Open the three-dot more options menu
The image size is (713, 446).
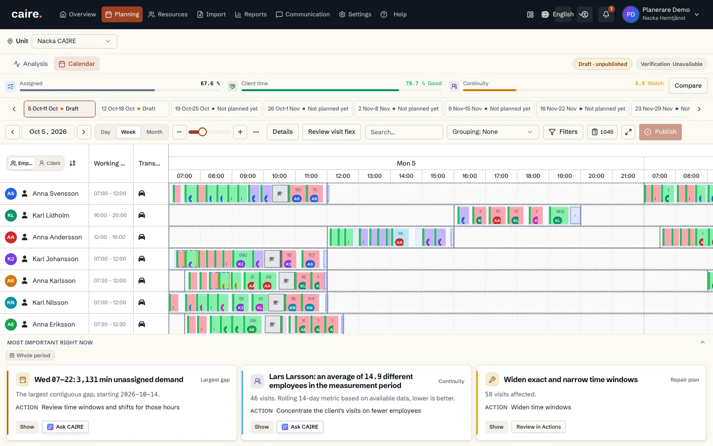pyautogui.click(x=256, y=132)
